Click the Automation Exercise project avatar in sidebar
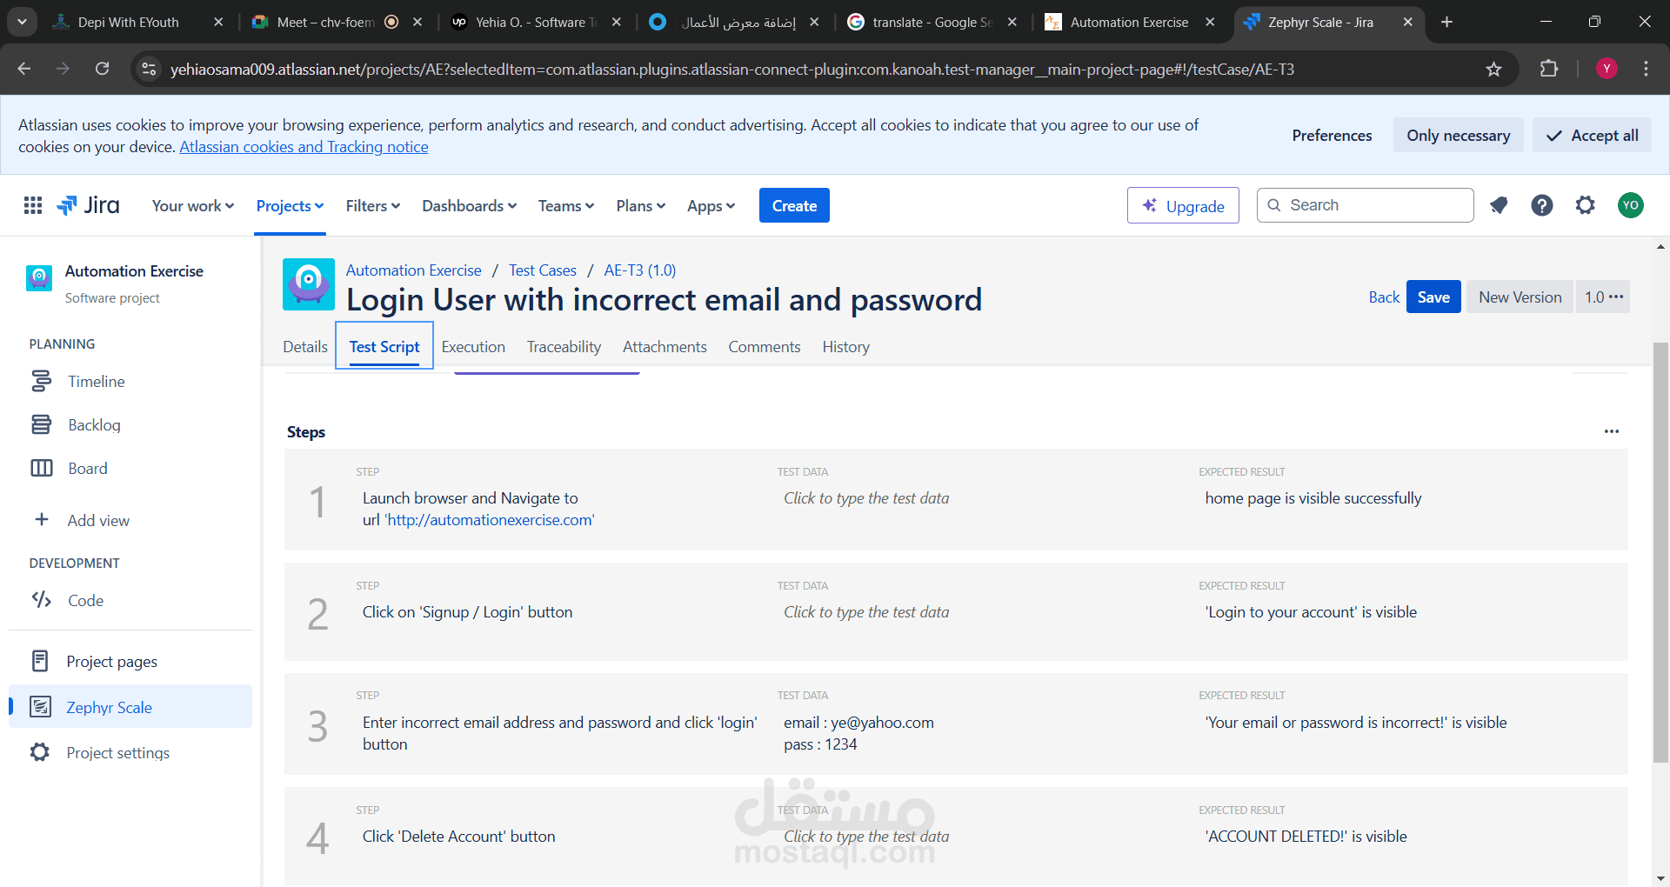Image resolution: width=1670 pixels, height=887 pixels. [x=39, y=278]
